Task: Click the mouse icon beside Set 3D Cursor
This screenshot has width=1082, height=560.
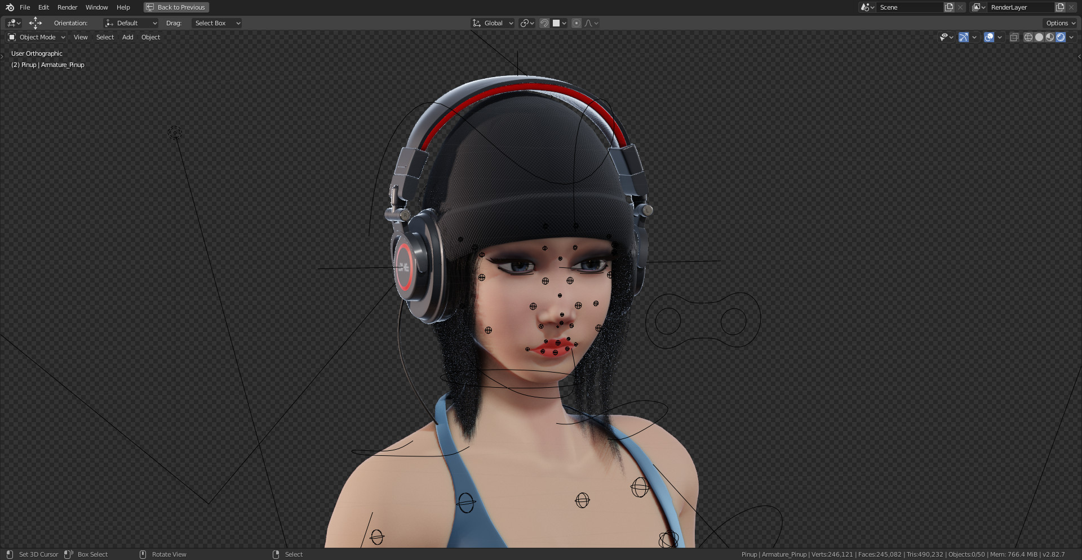Action: coord(10,554)
